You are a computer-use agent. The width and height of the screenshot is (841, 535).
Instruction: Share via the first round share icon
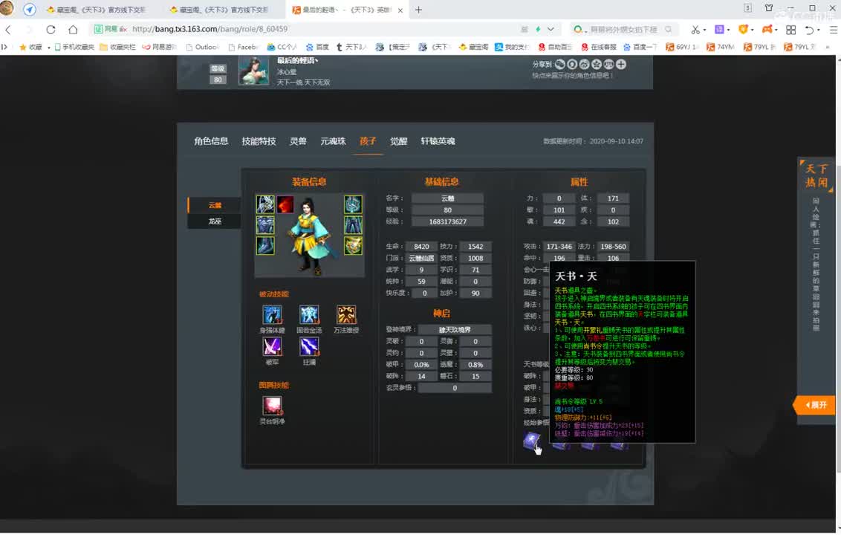tap(561, 65)
